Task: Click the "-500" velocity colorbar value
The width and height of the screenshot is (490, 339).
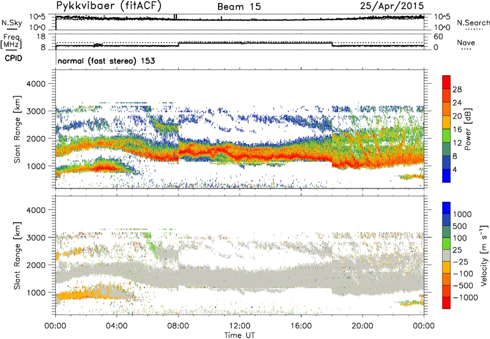Action: pyautogui.click(x=463, y=286)
